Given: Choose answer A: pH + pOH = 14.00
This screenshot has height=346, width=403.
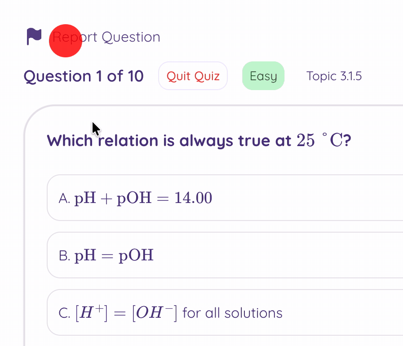Looking at the screenshot, I should pos(225,198).
